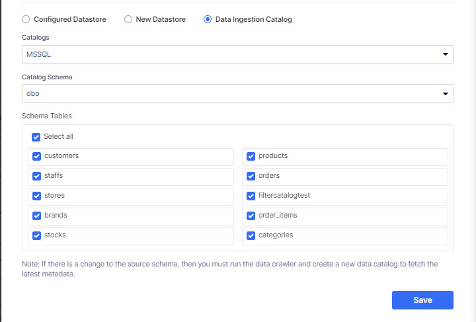Toggle the orders table checkbox
The height and width of the screenshot is (322, 476).
251,176
